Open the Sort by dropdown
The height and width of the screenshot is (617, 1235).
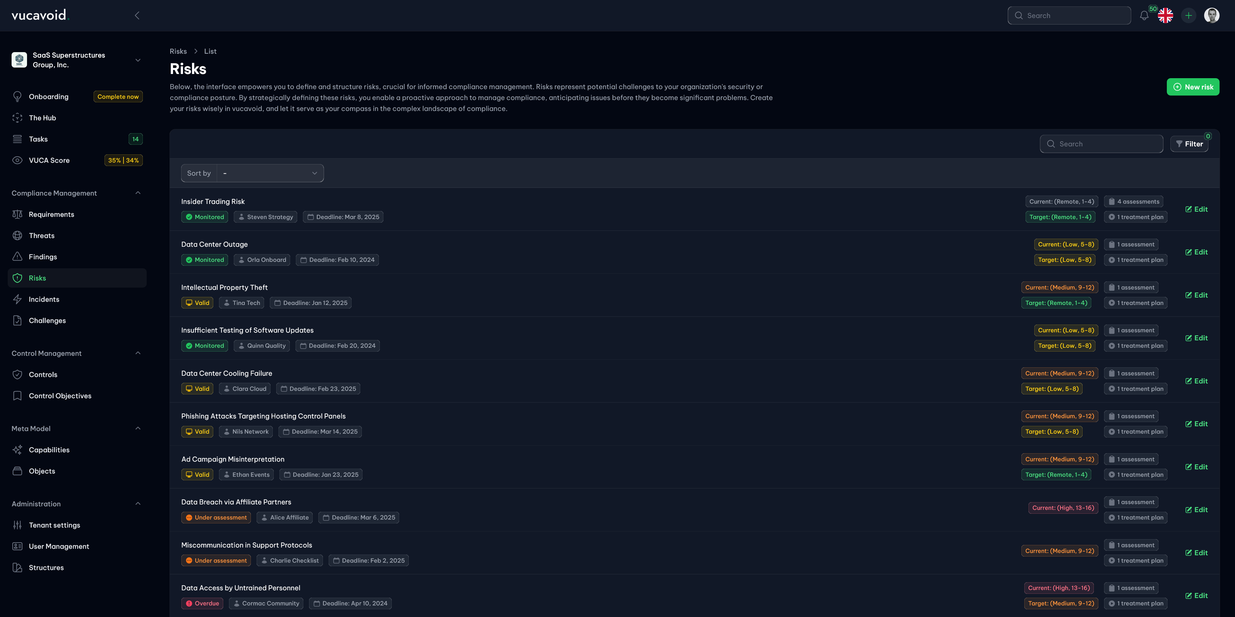coord(270,173)
